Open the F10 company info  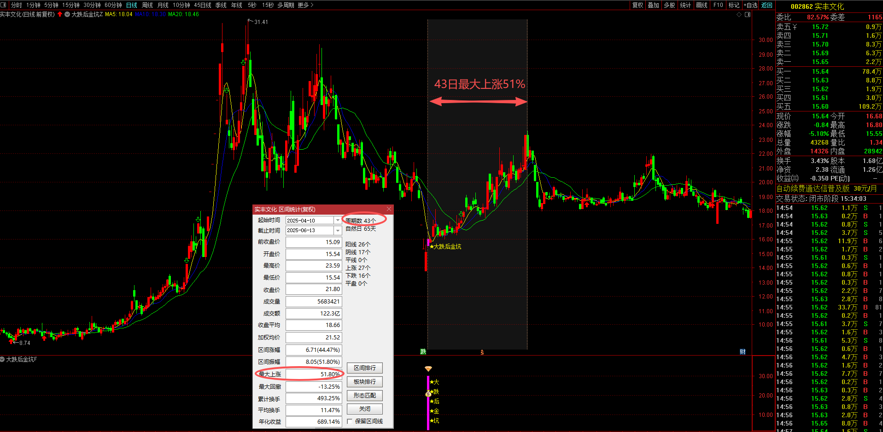(x=718, y=5)
